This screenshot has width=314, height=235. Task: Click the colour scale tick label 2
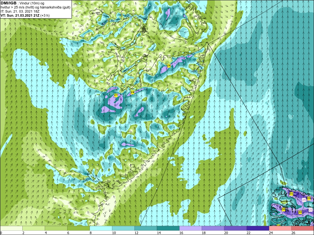pyautogui.click(x=24, y=233)
